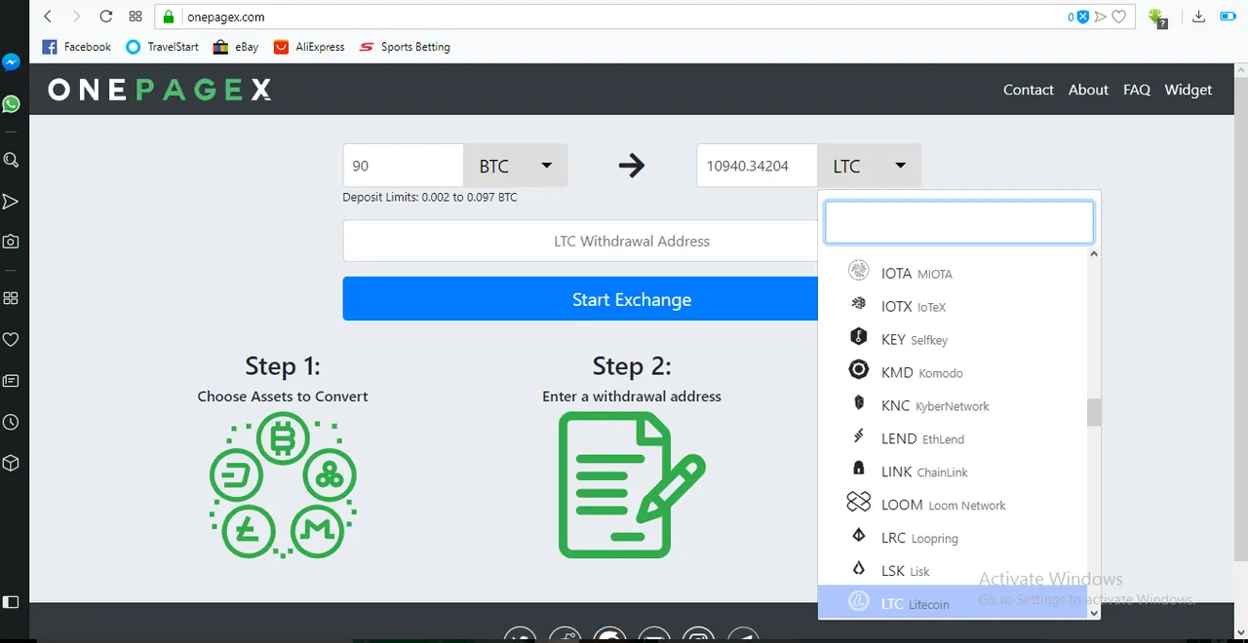The width and height of the screenshot is (1248, 643).
Task: Select LSK Lisk from the coin list
Action: coord(953,571)
